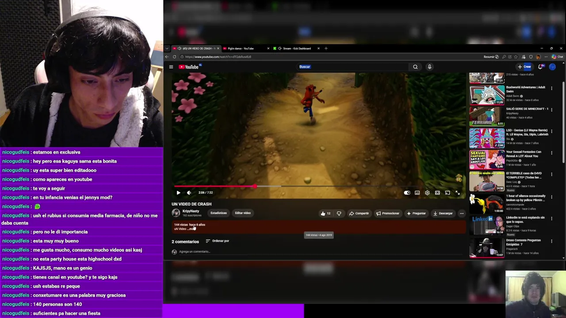Open options for Bushworld Adventures video

click(551, 88)
